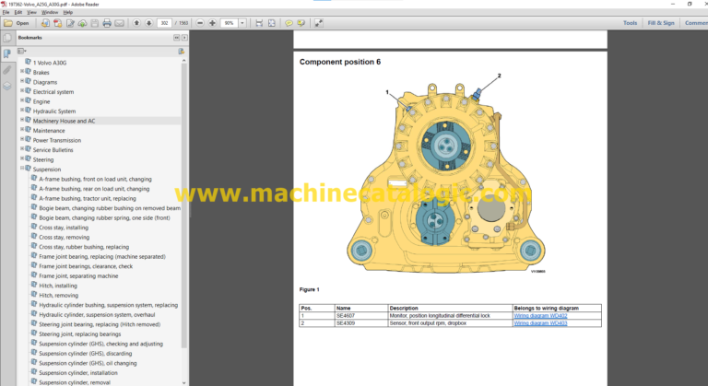Open the View menu

pyautogui.click(x=31, y=12)
